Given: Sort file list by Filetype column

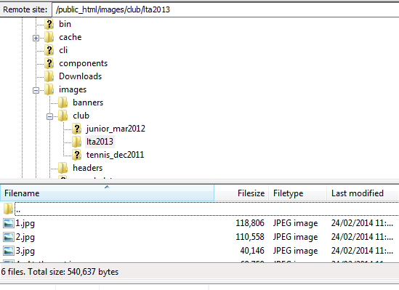Looking at the screenshot, I should coord(298,193).
